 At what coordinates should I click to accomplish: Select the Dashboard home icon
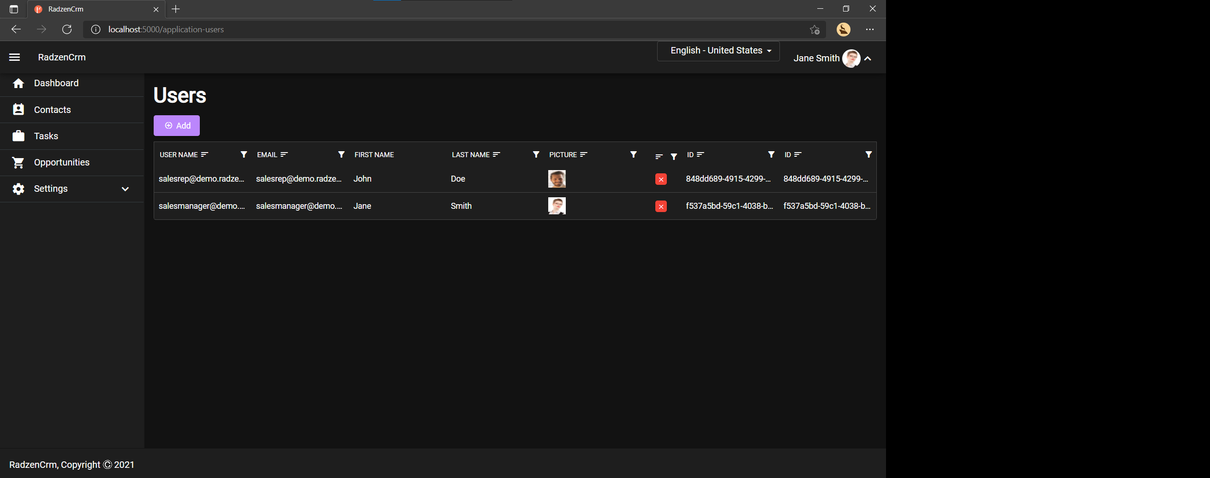(x=18, y=83)
